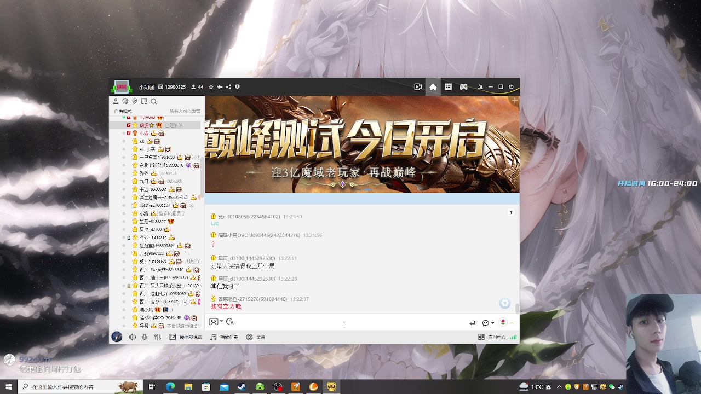
Task: Mute the speaker volume icon on bottom bar
Action: coord(131,337)
